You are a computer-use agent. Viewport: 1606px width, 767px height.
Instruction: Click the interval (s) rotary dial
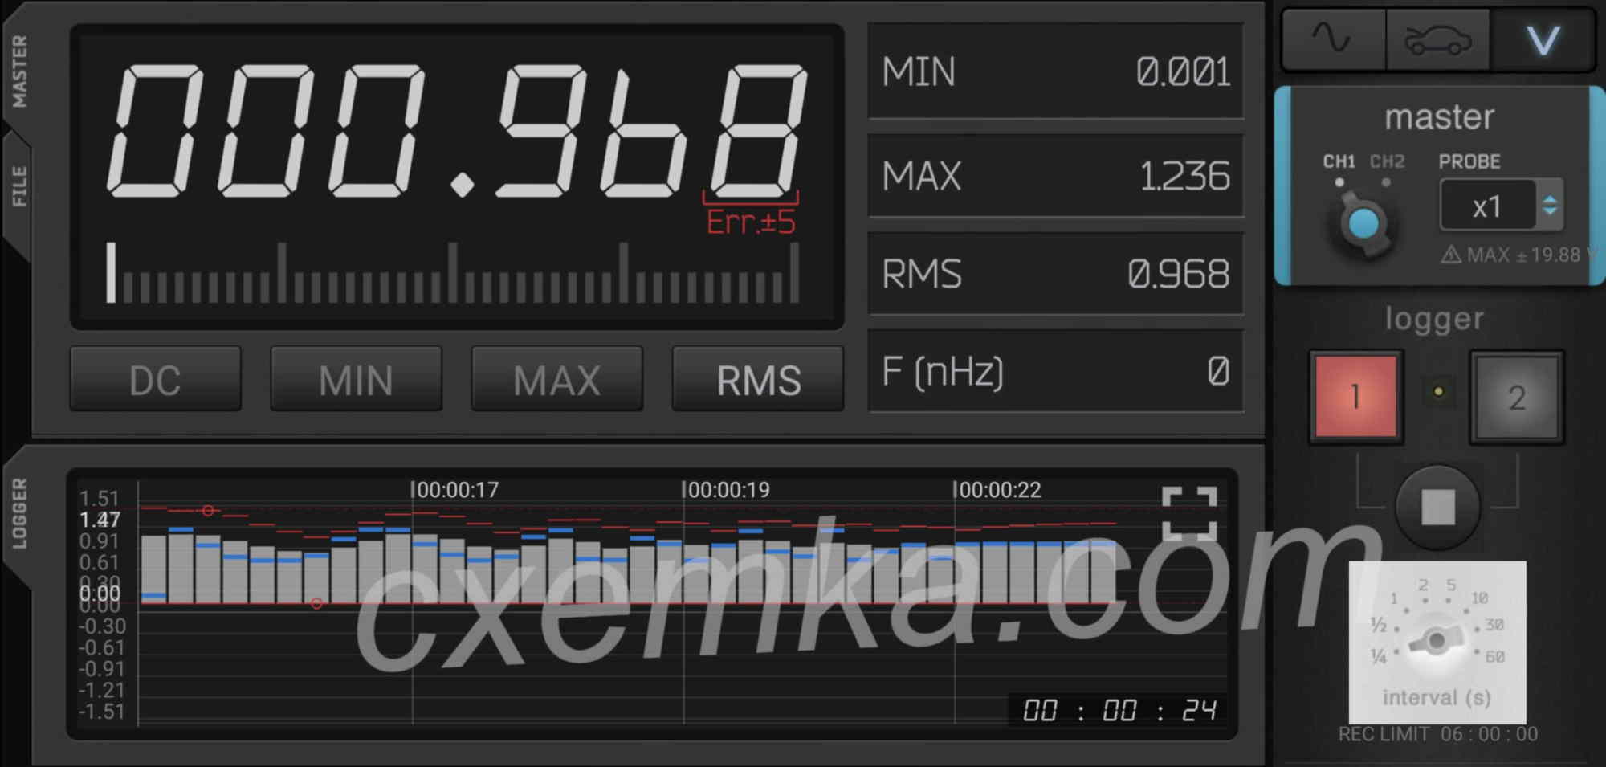click(x=1436, y=640)
